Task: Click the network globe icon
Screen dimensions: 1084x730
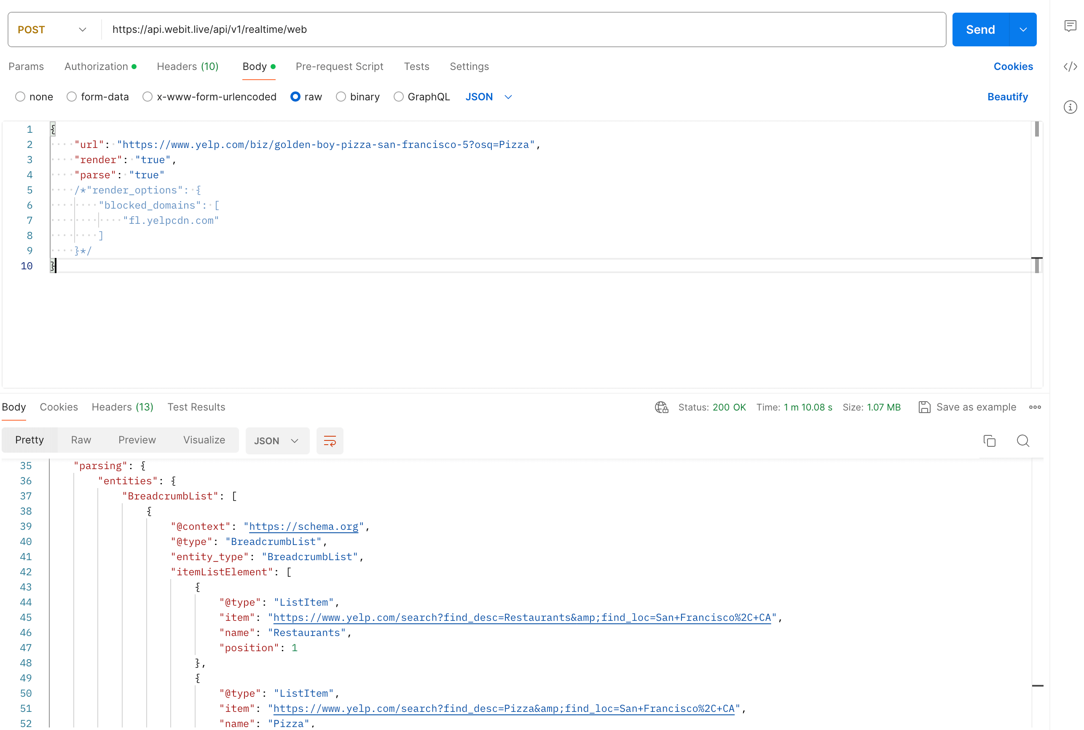Action: click(661, 408)
